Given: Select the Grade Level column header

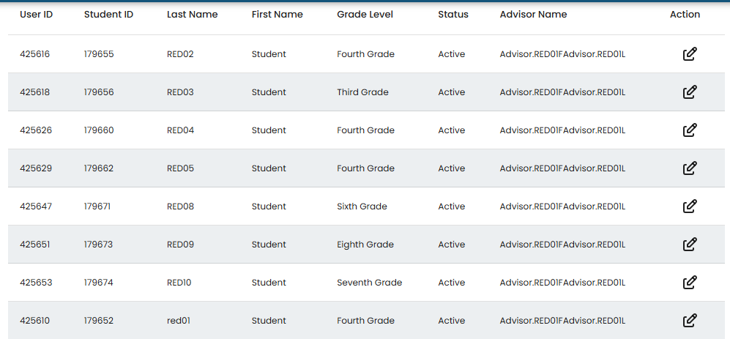Looking at the screenshot, I should coord(365,15).
